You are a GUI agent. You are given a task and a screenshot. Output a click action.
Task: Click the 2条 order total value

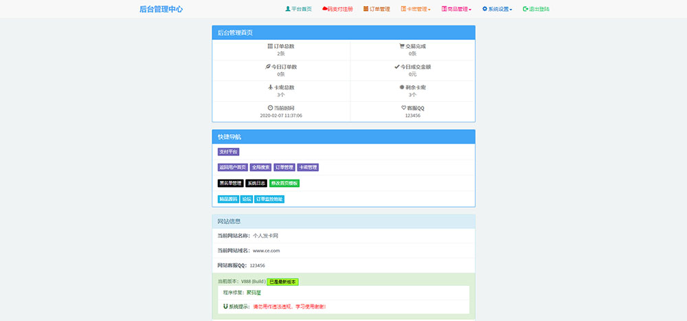click(281, 54)
